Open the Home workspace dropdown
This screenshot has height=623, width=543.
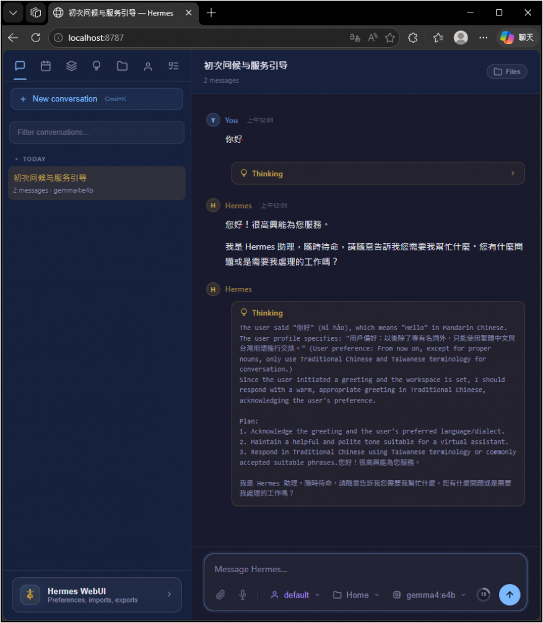(x=356, y=595)
